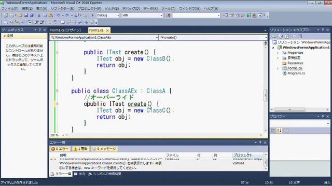Collapse the ClassAEx class outlining node
332x186 pixels.
click(x=57, y=91)
